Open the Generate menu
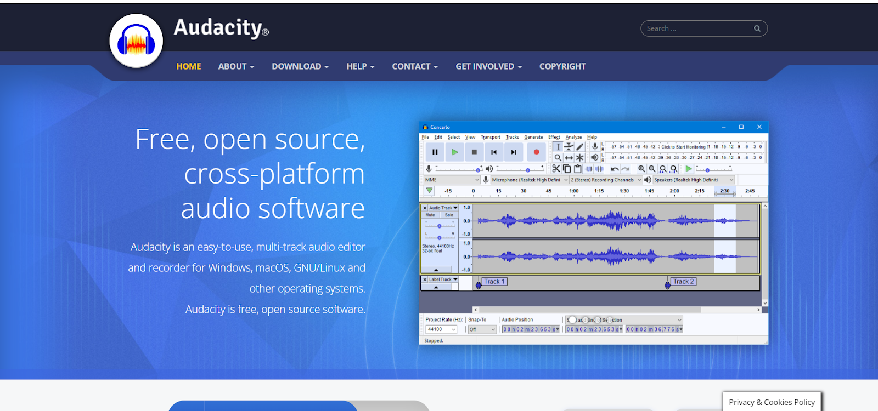878x411 pixels. [x=533, y=137]
